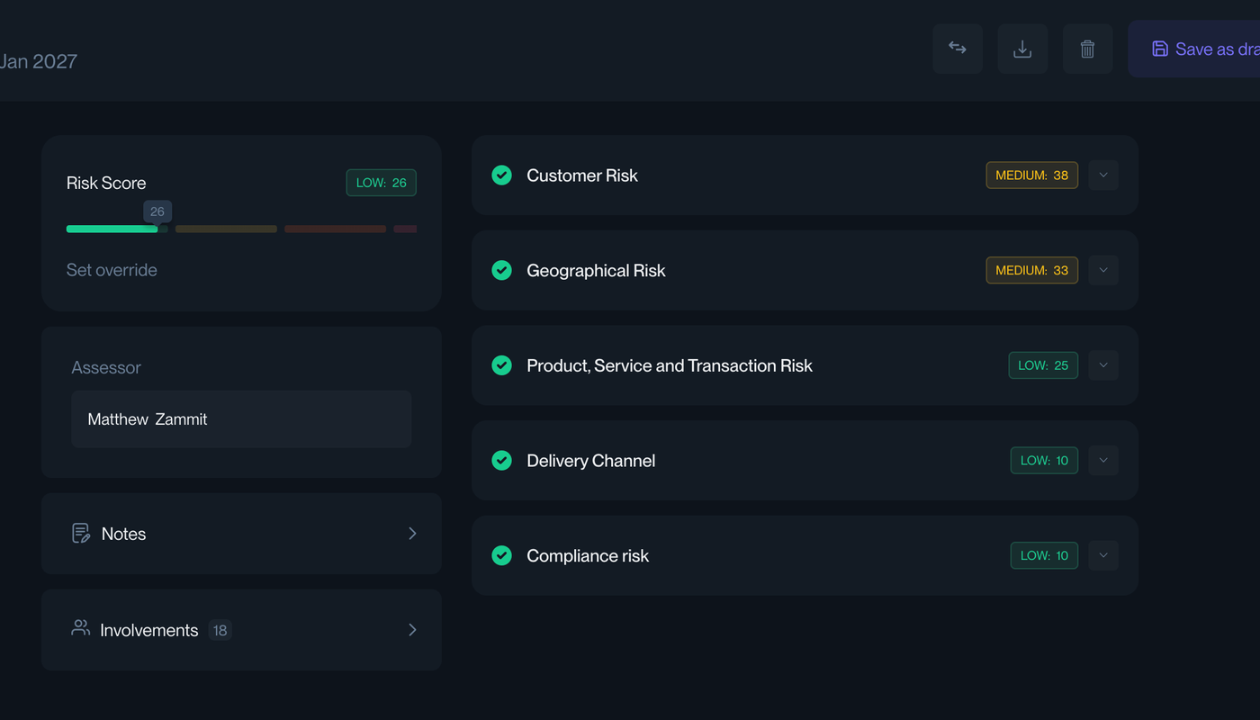1260x720 pixels.
Task: Open the Delivery Channel dropdown chevron
Action: pos(1102,460)
